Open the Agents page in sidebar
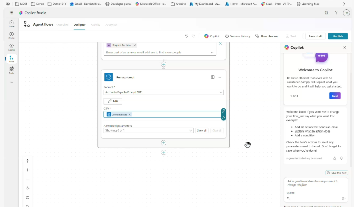 coord(11,47)
